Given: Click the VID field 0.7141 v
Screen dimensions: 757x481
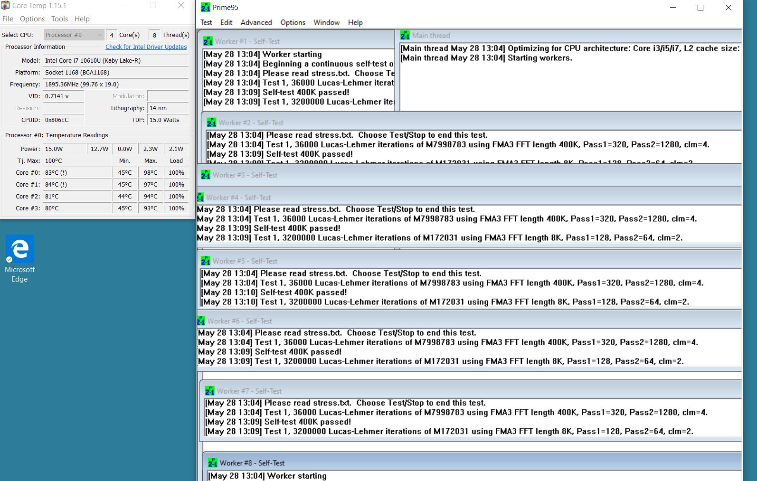Looking at the screenshot, I should pos(64,96).
